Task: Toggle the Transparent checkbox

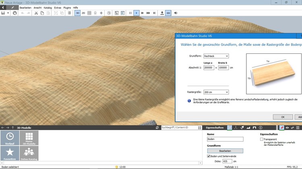Action: (x=262, y=139)
